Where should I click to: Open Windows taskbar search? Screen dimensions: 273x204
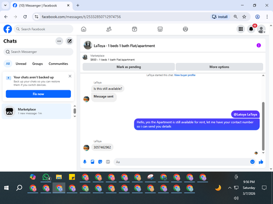pos(19,188)
